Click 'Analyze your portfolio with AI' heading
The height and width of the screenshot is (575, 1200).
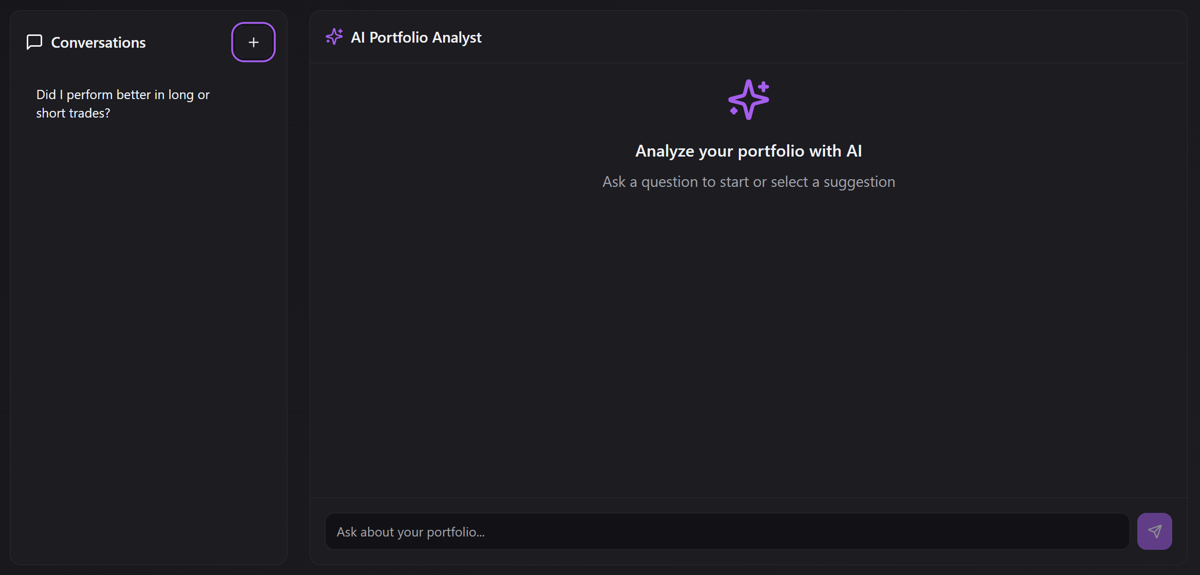[x=749, y=151]
